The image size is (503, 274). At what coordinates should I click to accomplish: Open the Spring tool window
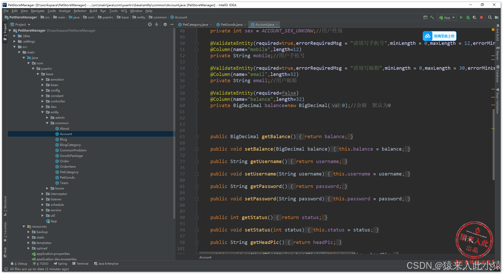pyautogui.click(x=60, y=264)
